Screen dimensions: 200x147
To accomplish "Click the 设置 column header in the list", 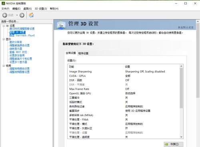I will pos(152,67).
